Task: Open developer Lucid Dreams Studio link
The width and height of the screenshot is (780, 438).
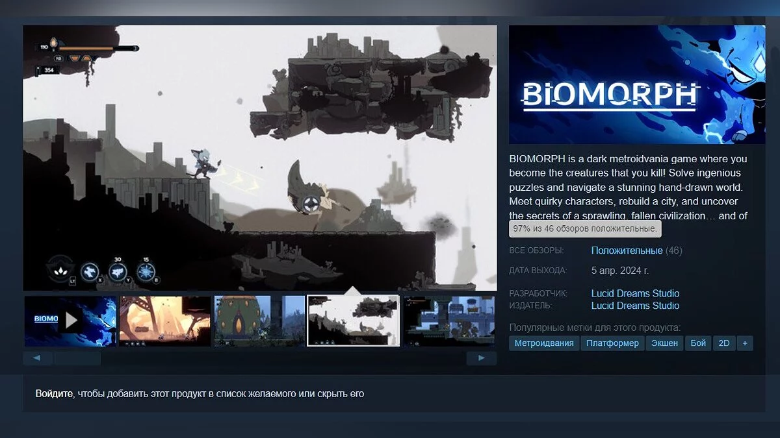Action: 635,293
